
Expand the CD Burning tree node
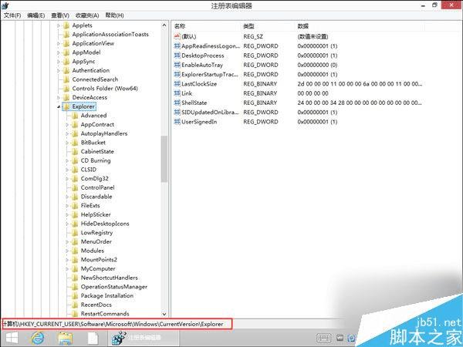click(67, 161)
